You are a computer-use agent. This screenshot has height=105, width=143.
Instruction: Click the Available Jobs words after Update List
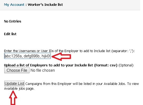115,84
